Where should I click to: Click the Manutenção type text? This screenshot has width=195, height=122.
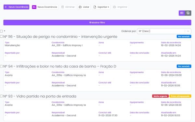click(12, 45)
